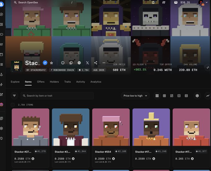
Task: Click 0.2599 ETH price
Action: [x=143, y=159]
